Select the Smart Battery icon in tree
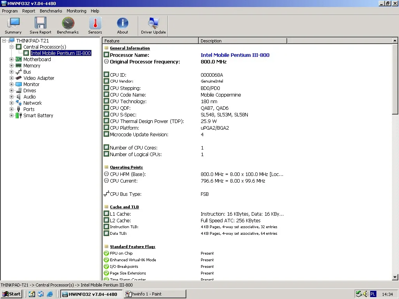The height and width of the screenshot is (299, 399). coord(19,115)
